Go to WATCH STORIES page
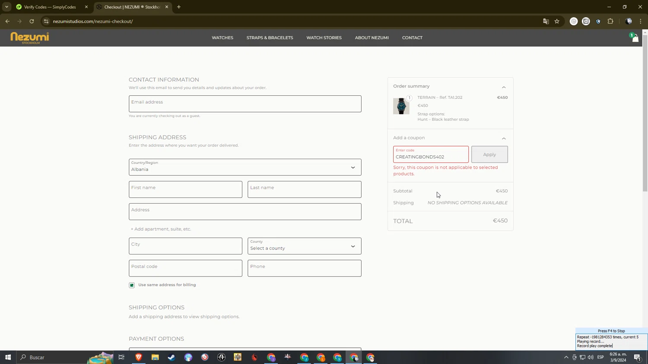 tap(324, 38)
